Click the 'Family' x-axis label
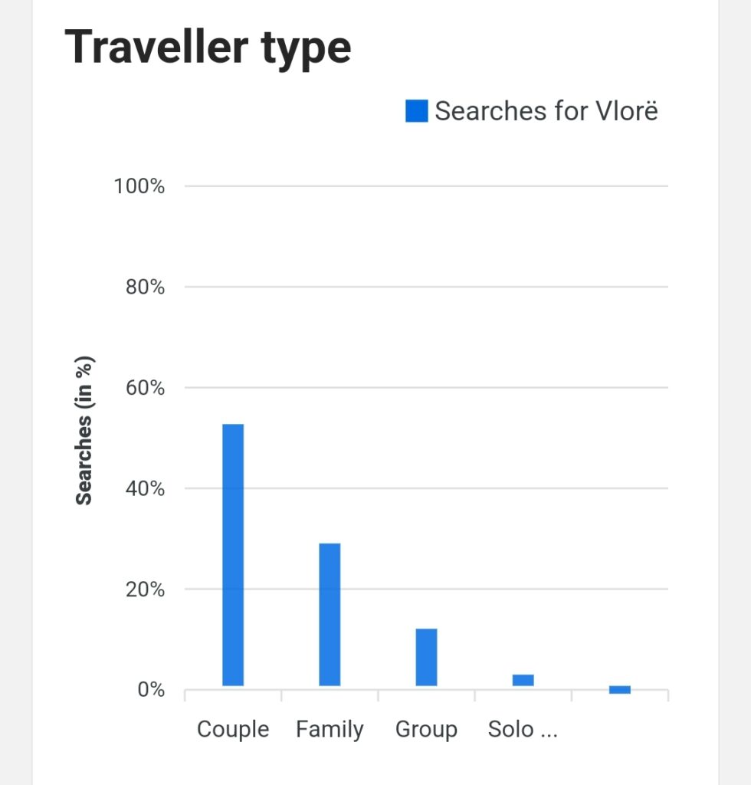751x785 pixels. pyautogui.click(x=330, y=729)
